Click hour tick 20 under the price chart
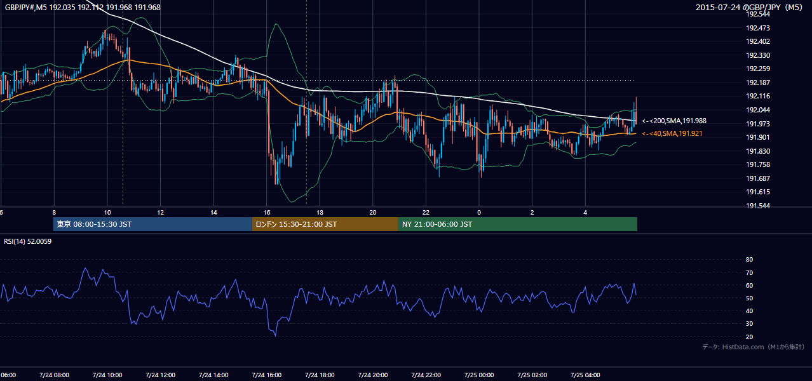 click(372, 212)
